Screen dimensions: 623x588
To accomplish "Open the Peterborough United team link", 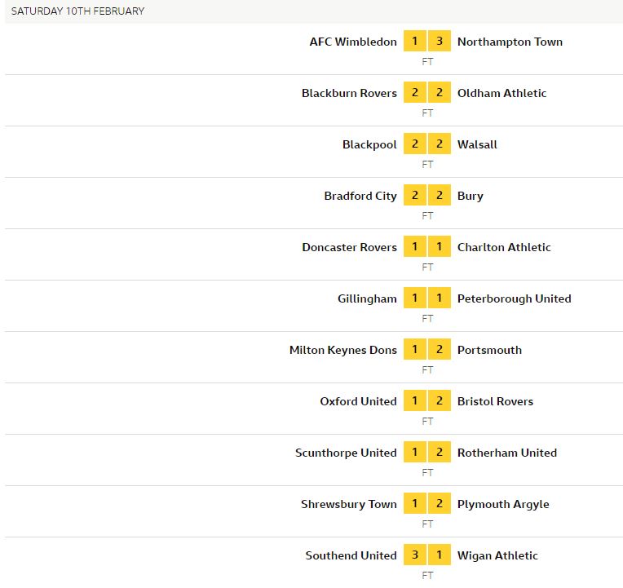I will click(514, 298).
